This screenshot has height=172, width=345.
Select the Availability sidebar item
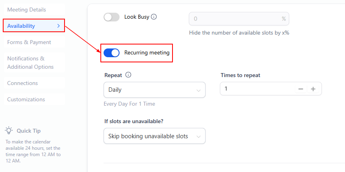coord(21,26)
